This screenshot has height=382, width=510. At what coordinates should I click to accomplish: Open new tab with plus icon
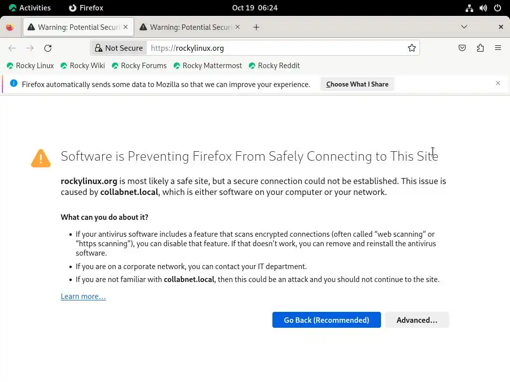pos(256,27)
